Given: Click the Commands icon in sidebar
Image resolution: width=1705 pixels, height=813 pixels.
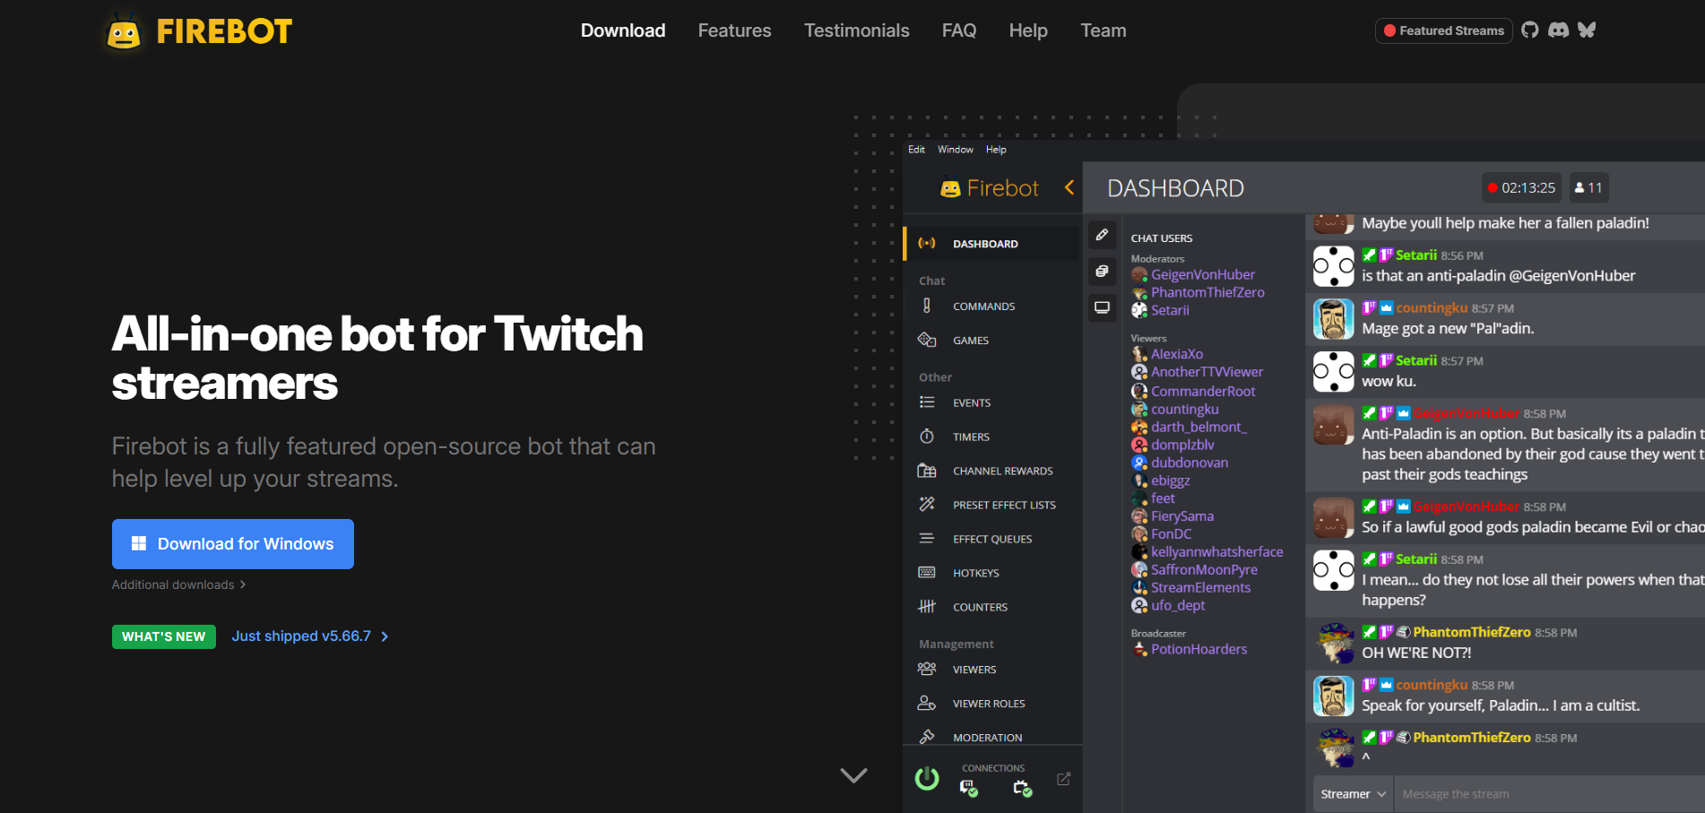Looking at the screenshot, I should pos(927,306).
